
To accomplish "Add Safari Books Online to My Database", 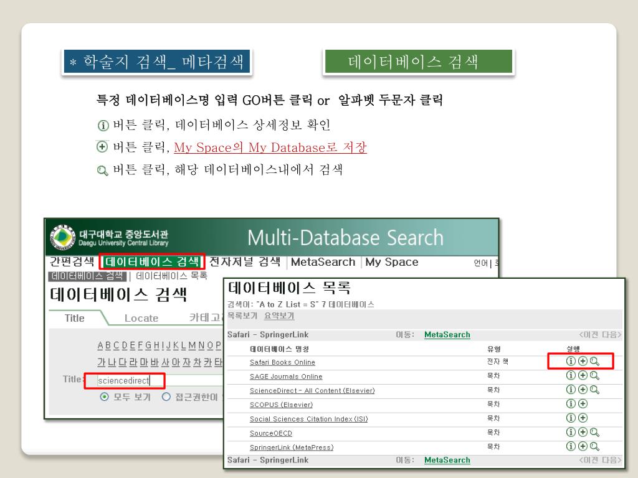I will [583, 361].
